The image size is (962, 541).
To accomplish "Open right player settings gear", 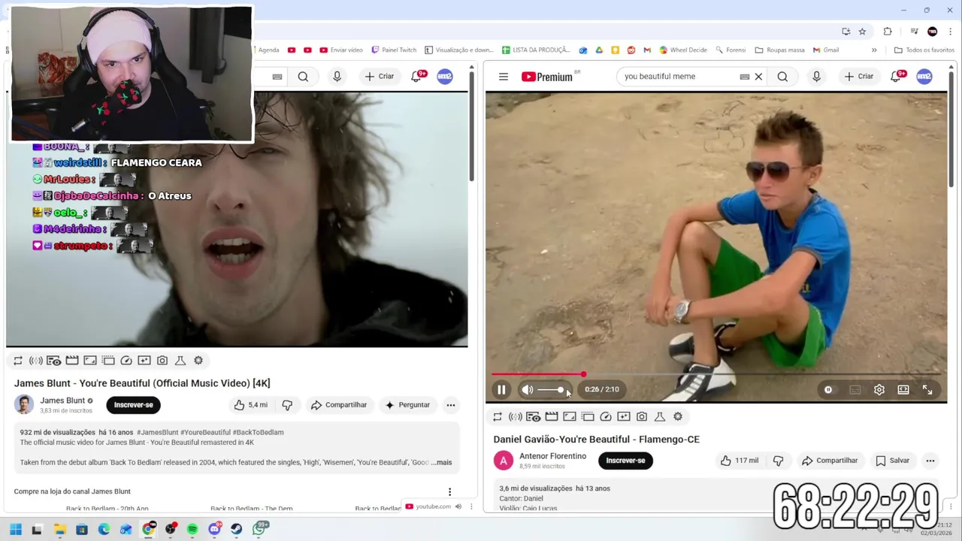I will [x=879, y=389].
